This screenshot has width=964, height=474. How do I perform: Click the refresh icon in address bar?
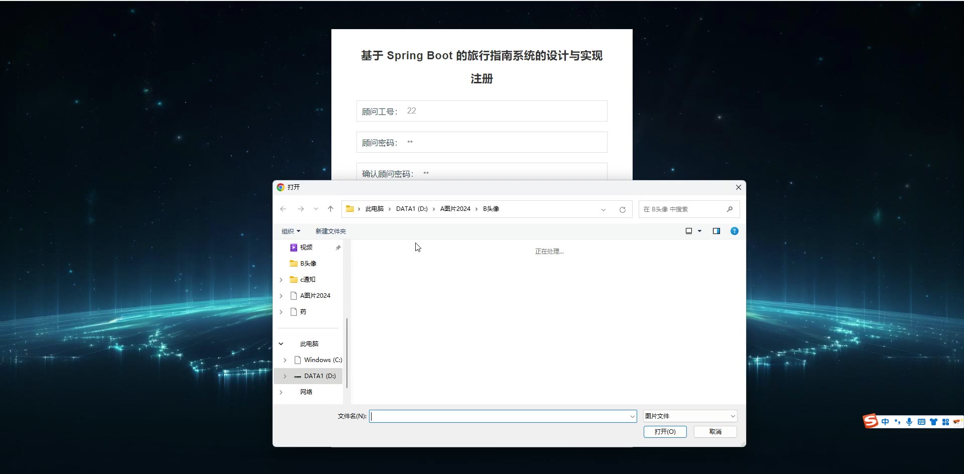[622, 209]
